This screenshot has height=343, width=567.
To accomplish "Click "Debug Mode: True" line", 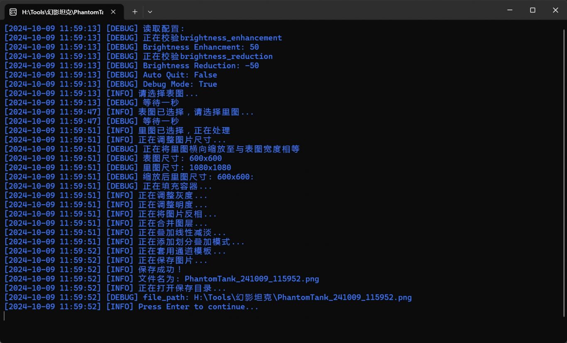I will tap(110, 84).
